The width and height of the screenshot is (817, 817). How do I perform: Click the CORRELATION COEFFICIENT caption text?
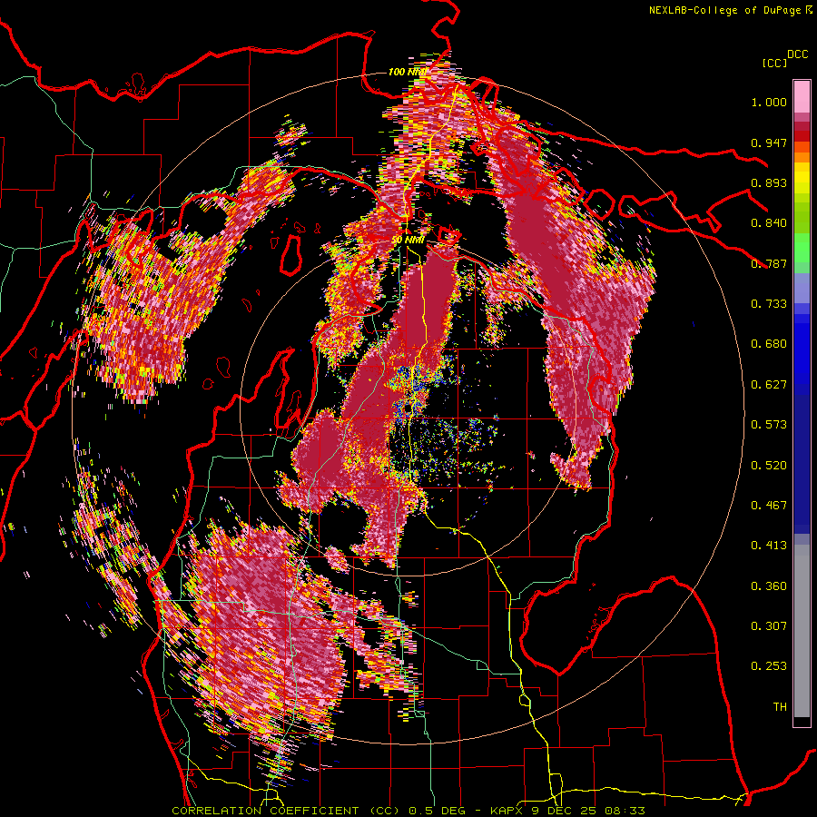pos(408,811)
